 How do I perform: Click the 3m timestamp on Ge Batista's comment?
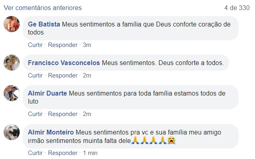[x=87, y=45]
